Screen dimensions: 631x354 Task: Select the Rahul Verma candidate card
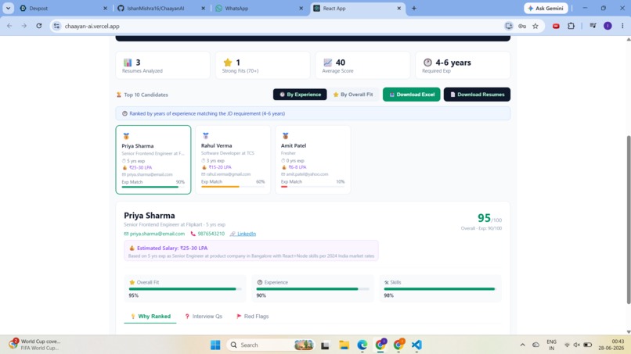pos(233,159)
